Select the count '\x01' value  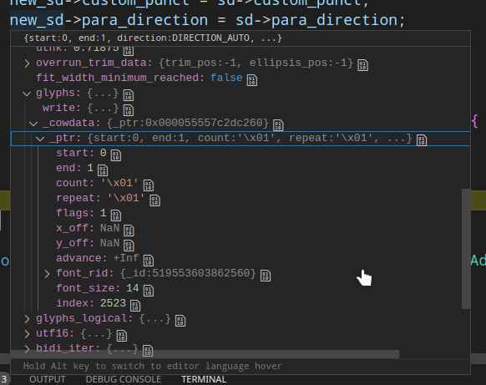(x=119, y=183)
